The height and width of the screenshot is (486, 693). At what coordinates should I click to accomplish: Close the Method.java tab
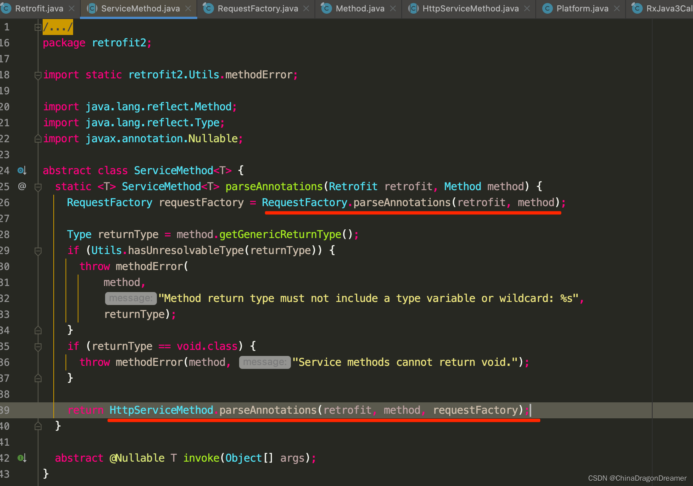(393, 8)
